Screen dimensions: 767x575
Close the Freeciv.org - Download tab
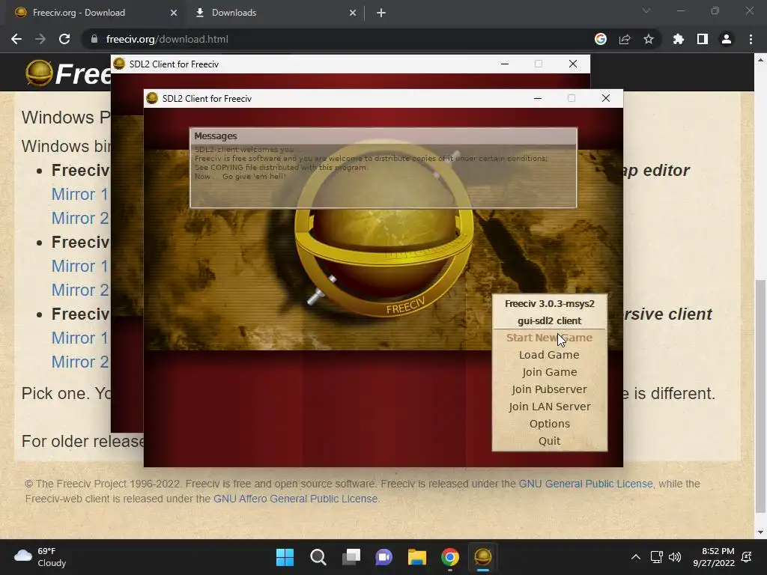(174, 13)
